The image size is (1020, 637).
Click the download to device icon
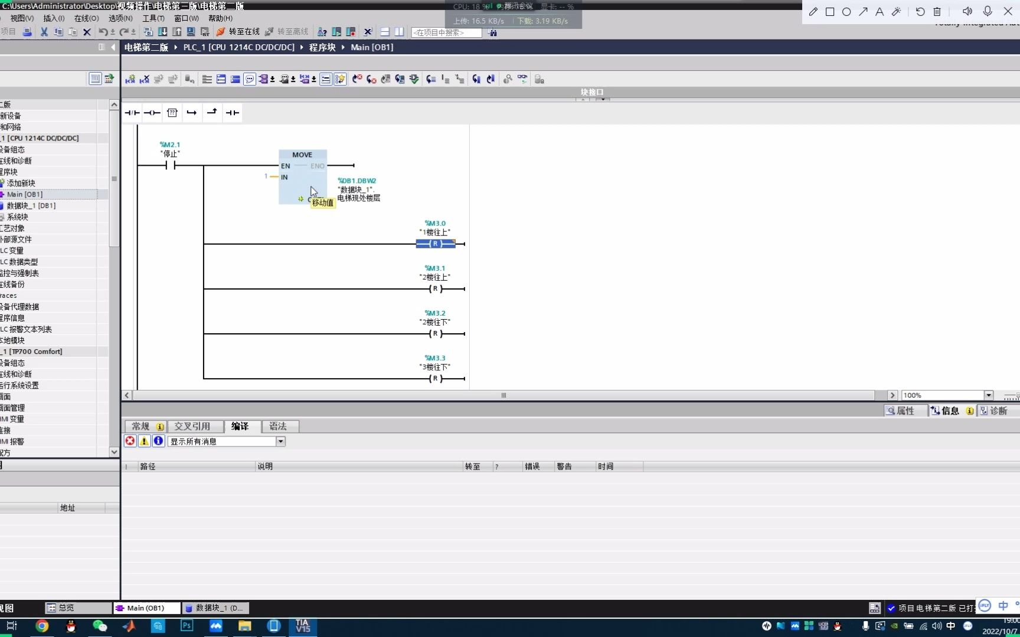pyautogui.click(x=162, y=32)
